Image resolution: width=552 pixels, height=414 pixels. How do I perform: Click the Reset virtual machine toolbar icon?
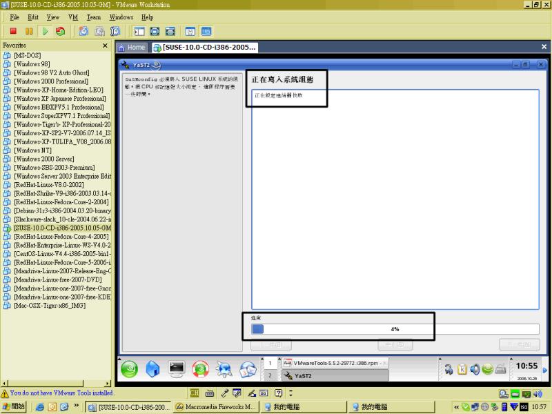pyautogui.click(x=61, y=31)
